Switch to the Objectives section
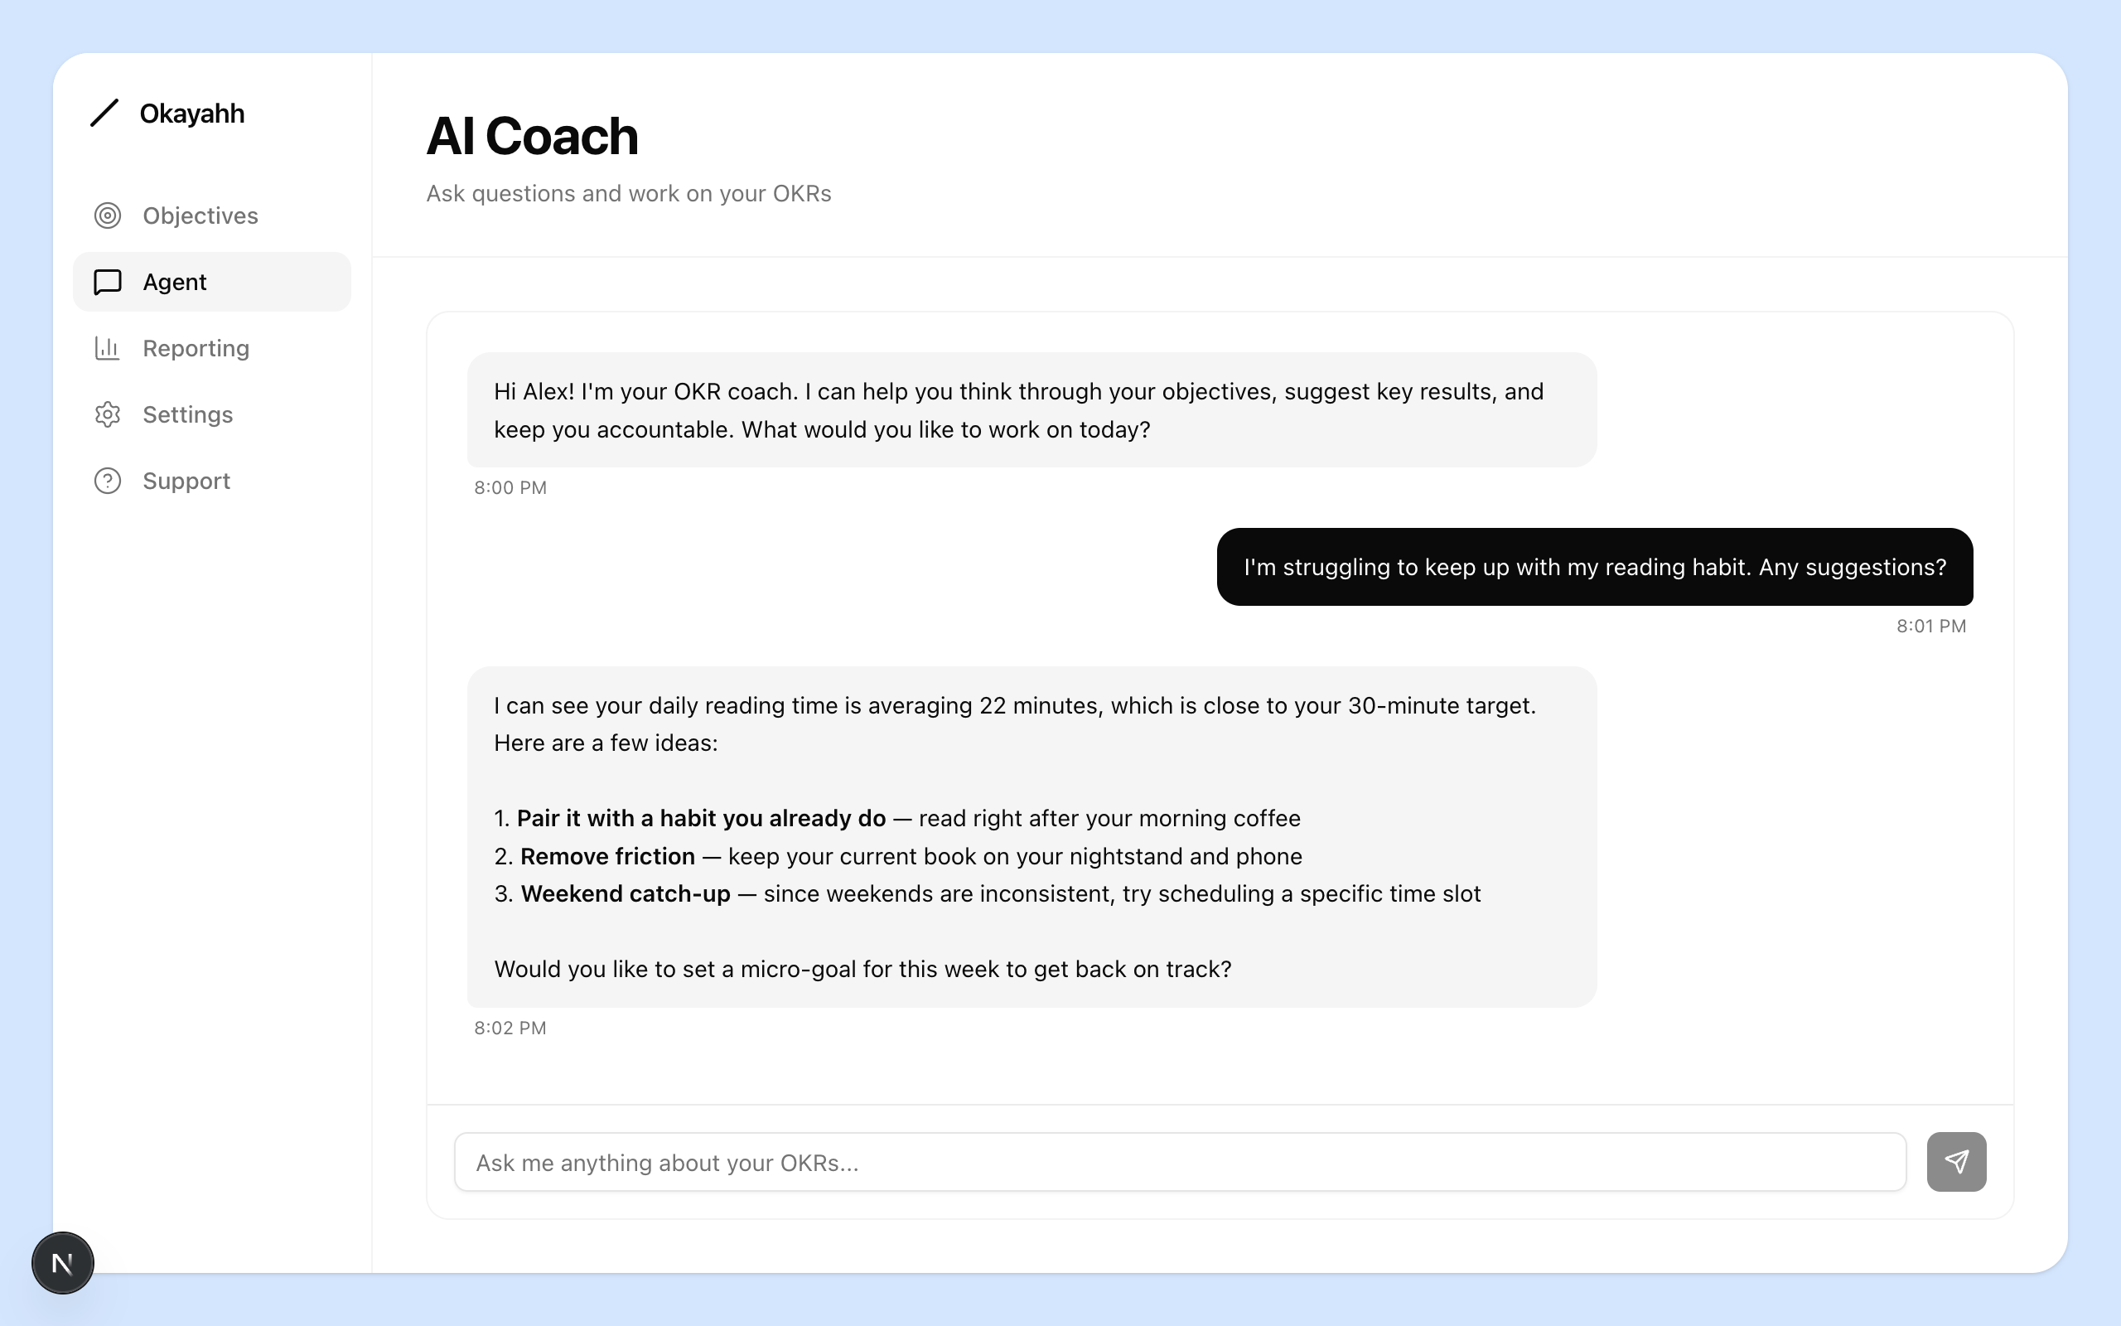 pos(200,215)
